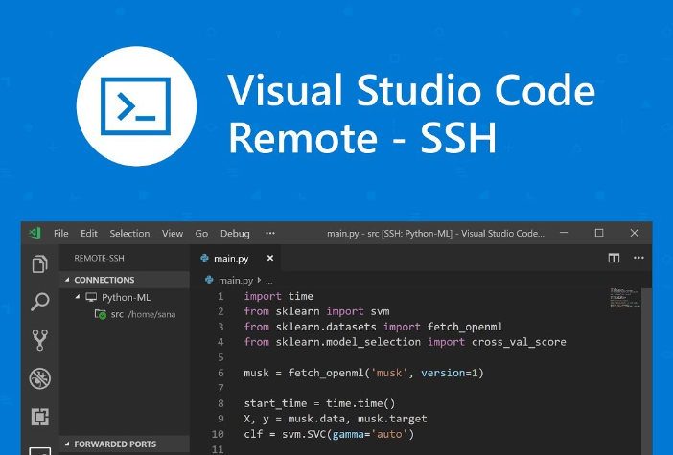Image resolution: width=673 pixels, height=455 pixels.
Task: Click the split editor icon
Action: pyautogui.click(x=614, y=258)
